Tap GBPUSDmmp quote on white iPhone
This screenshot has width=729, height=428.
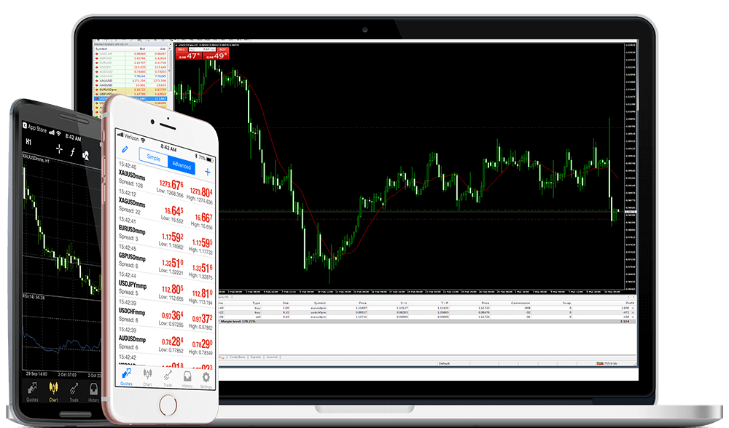coord(165,263)
